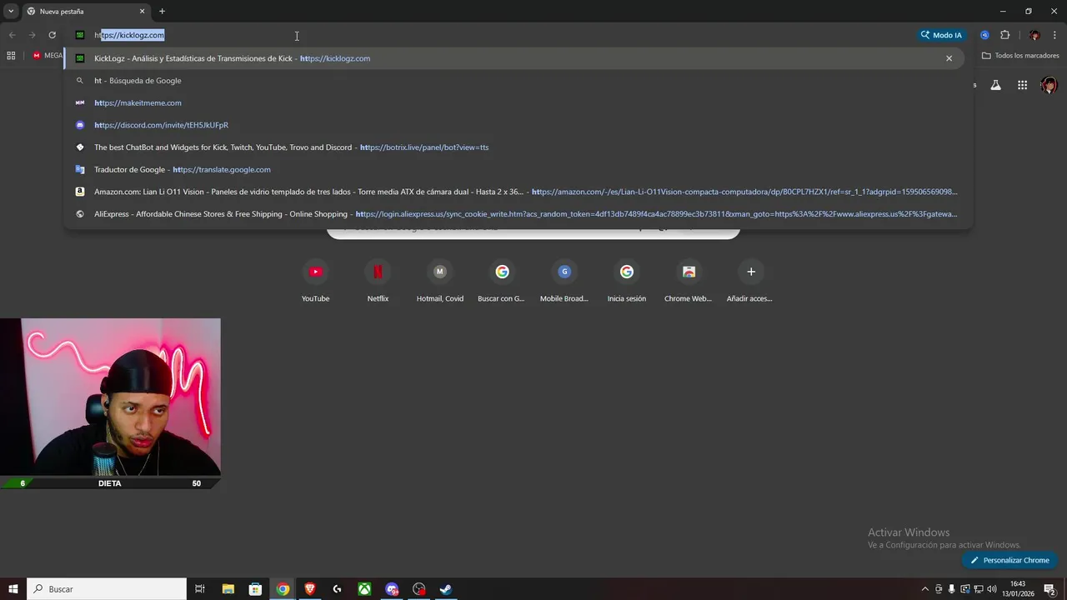Open Inicia sesión shortcut tile
The width and height of the screenshot is (1067, 600).
click(x=627, y=281)
